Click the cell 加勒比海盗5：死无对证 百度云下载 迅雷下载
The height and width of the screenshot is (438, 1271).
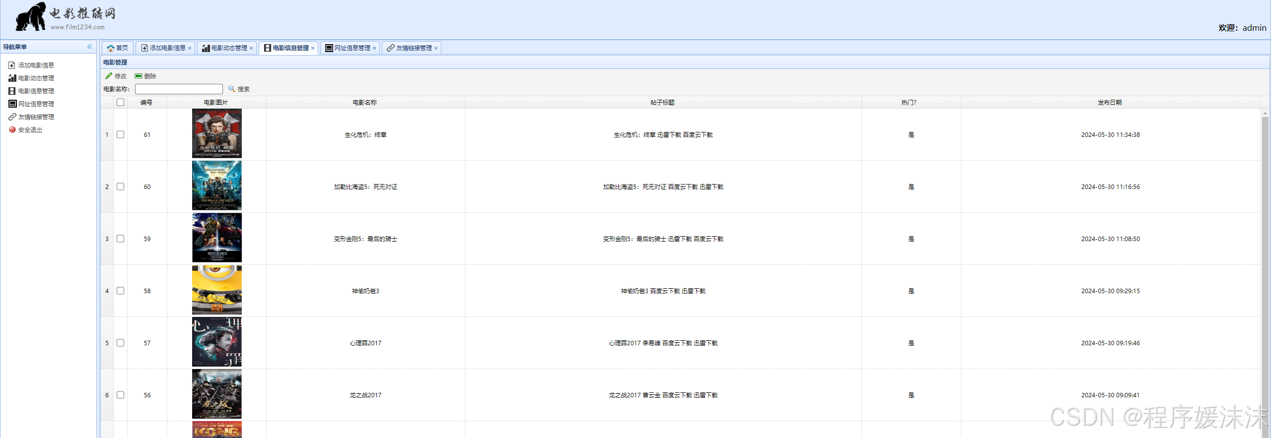coord(663,187)
